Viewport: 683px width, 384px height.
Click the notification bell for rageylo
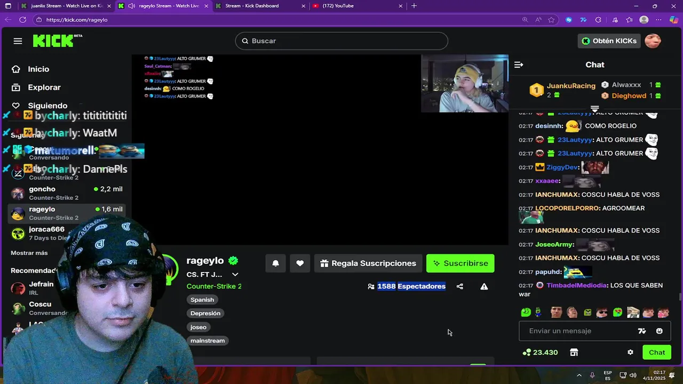pos(275,263)
